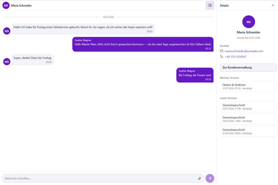Image resolution: width=278 pixels, height=185 pixels.
Task: Open Damenhaarschnitt appointment on 20.07.2026
Action: (248, 107)
